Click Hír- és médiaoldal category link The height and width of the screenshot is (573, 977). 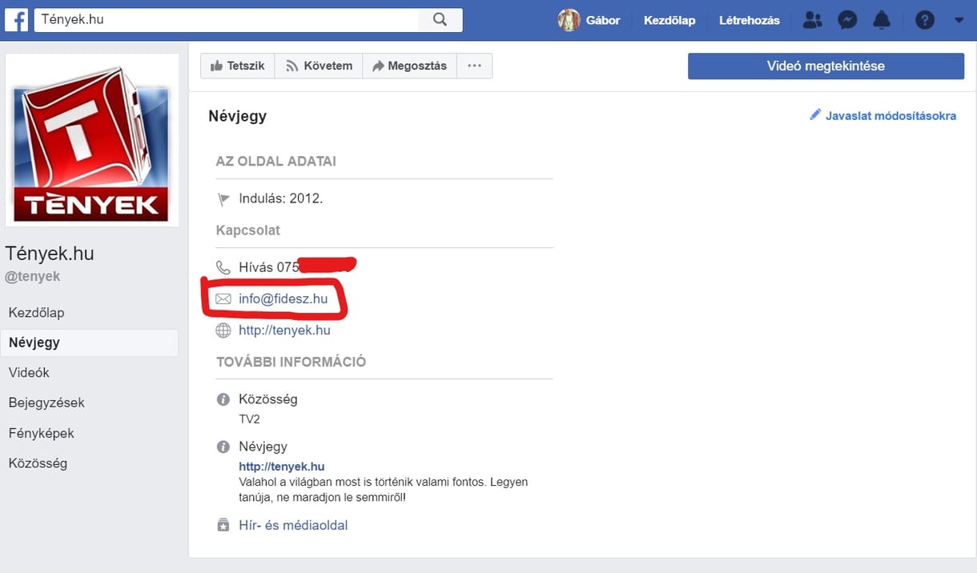click(x=293, y=525)
